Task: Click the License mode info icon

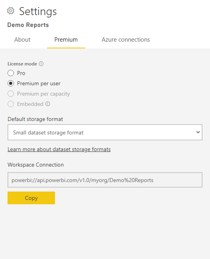Action: (41, 64)
